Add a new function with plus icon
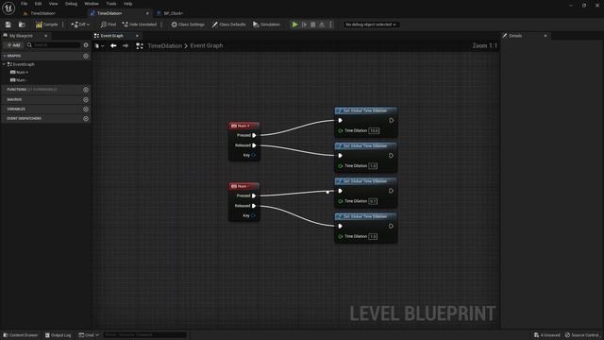Screen dimensions: 604x340 click(86, 90)
